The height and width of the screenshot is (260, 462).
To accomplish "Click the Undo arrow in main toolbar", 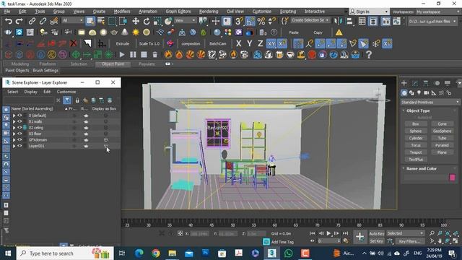I will [x=9, y=21].
